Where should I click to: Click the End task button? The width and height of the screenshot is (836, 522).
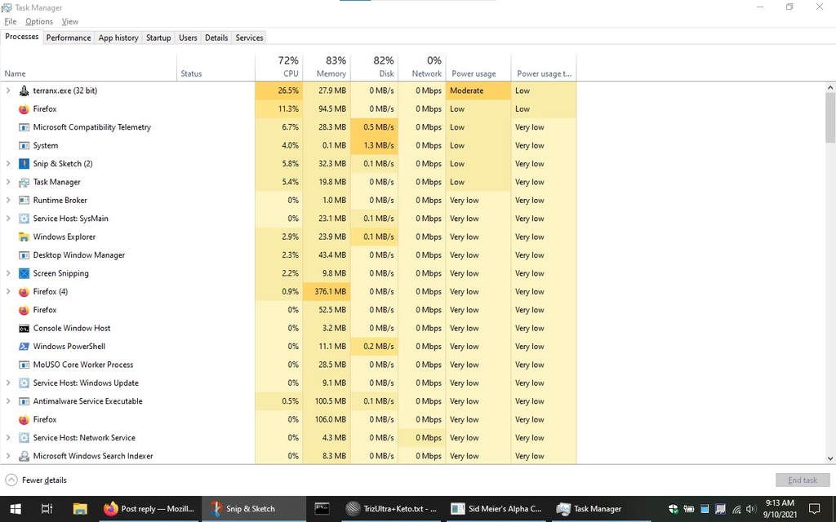coord(802,480)
